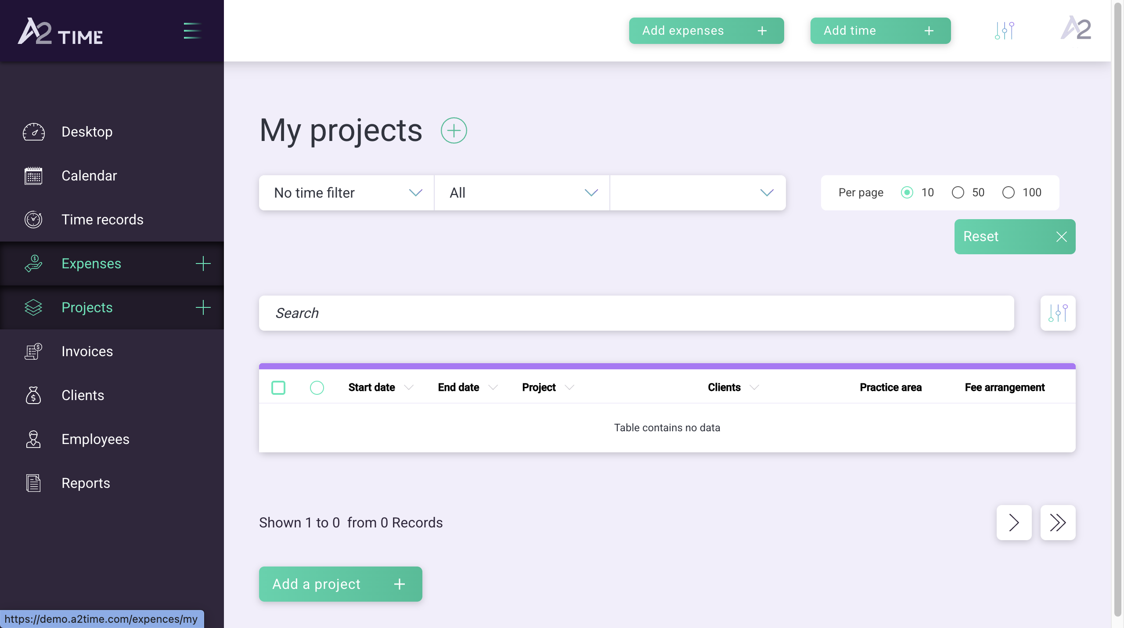Select 10 per page radio

click(907, 192)
